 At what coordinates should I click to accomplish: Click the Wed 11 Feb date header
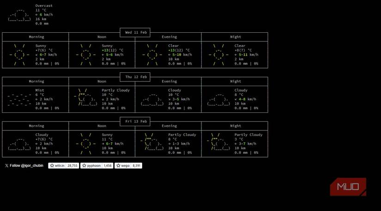pyautogui.click(x=136, y=33)
